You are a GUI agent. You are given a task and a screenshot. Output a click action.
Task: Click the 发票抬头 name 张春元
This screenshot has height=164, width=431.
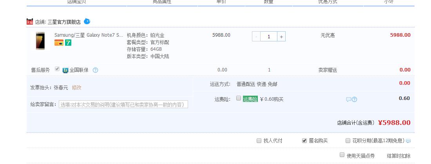pos(61,87)
